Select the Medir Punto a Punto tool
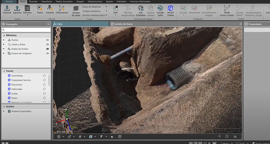Screen dimensions: 270x144 point(227,8)
